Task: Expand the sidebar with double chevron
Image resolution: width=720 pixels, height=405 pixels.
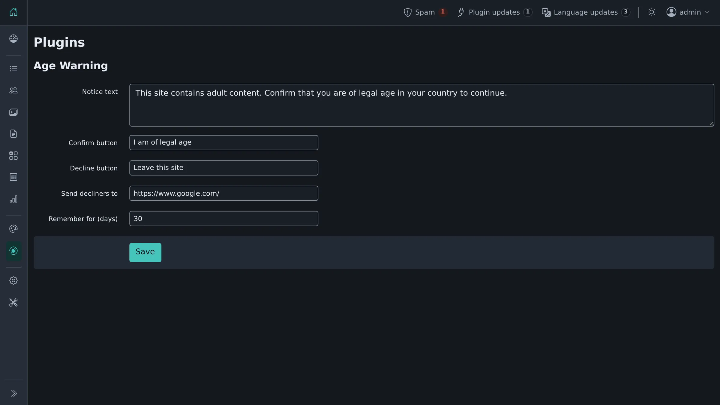Action: click(x=14, y=393)
